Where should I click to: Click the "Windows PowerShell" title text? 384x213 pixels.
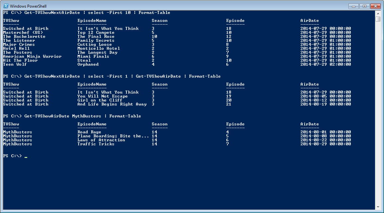28,6
